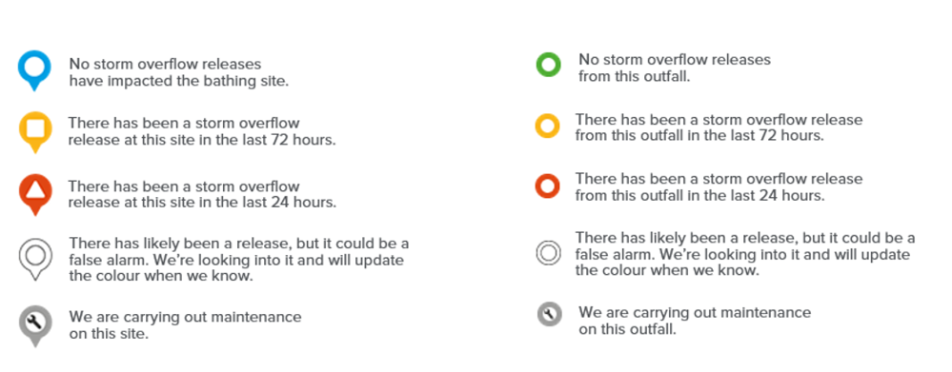This screenshot has height=372, width=952.
Task: Click the grey wrench site maintenance pin
Action: pyautogui.click(x=35, y=326)
